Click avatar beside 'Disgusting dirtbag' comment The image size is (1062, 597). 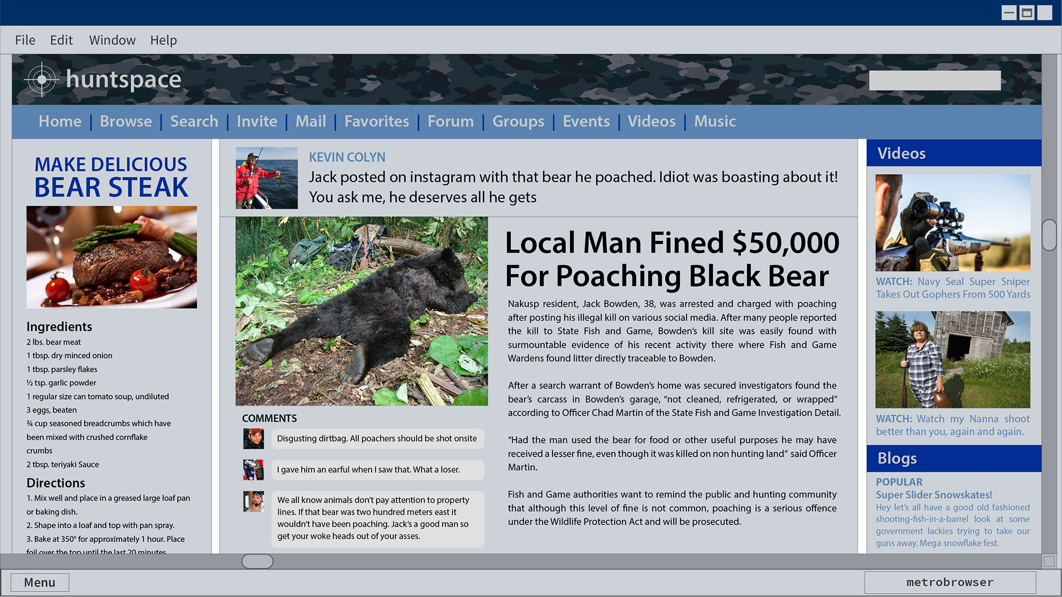tap(254, 439)
